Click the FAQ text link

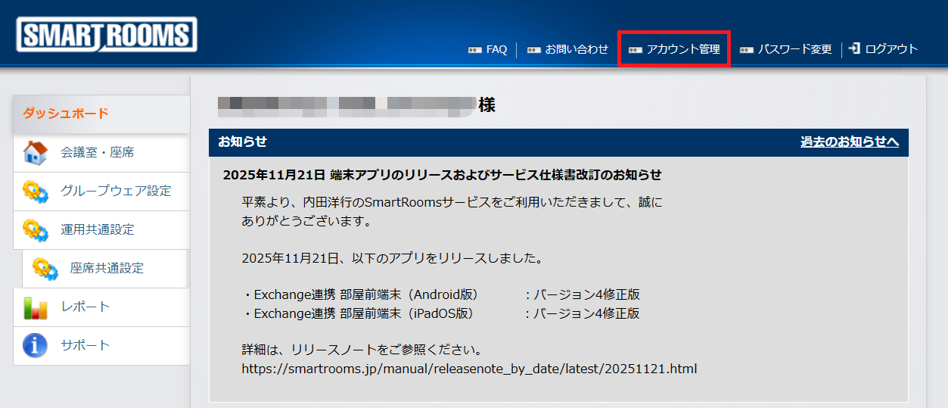coord(496,49)
